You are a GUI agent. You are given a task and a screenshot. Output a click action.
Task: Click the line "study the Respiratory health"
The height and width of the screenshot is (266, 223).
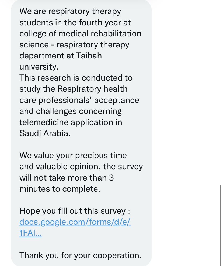click(x=74, y=89)
